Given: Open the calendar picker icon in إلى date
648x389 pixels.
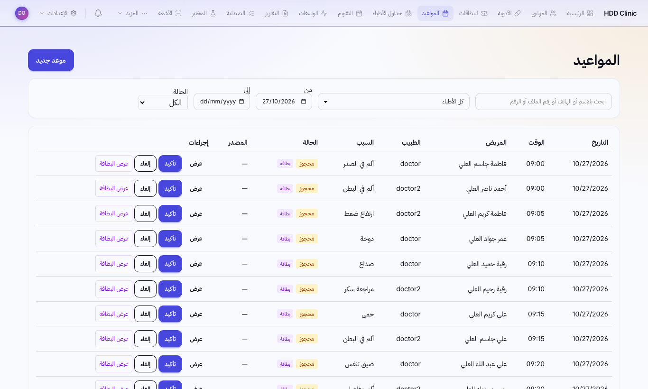Looking at the screenshot, I should click(x=241, y=102).
